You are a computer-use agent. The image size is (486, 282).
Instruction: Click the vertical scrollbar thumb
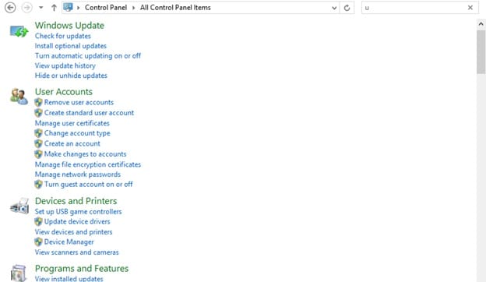(481, 51)
